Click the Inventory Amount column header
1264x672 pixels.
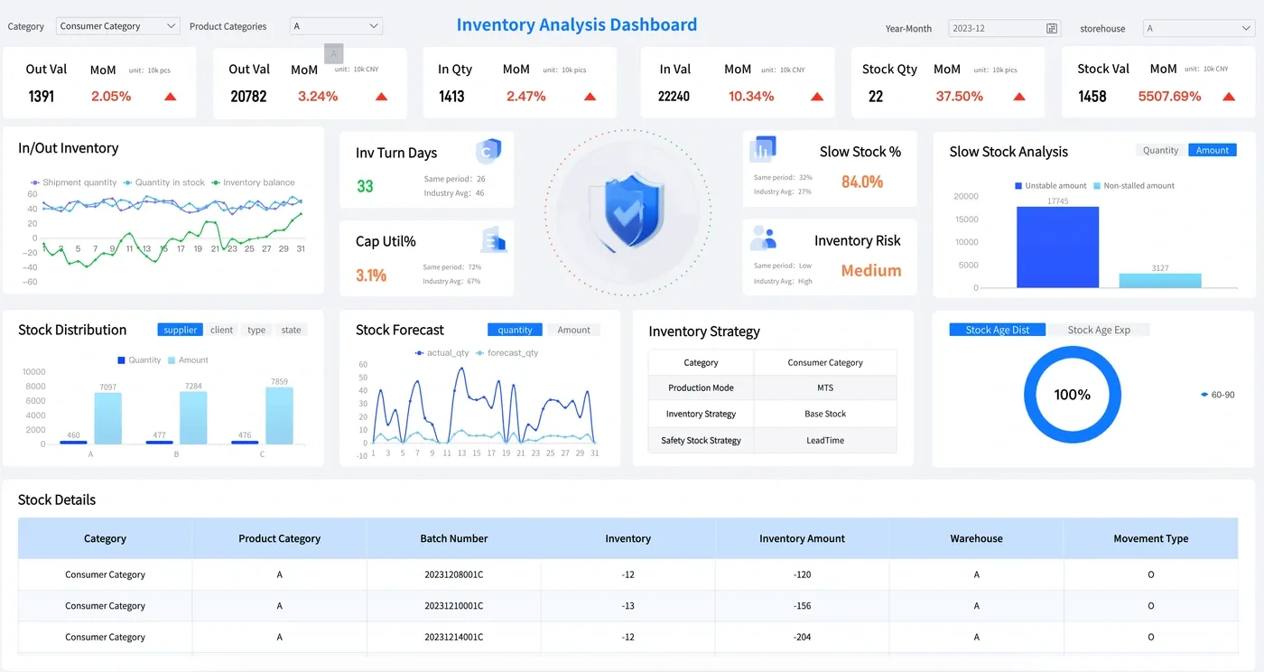802,538
